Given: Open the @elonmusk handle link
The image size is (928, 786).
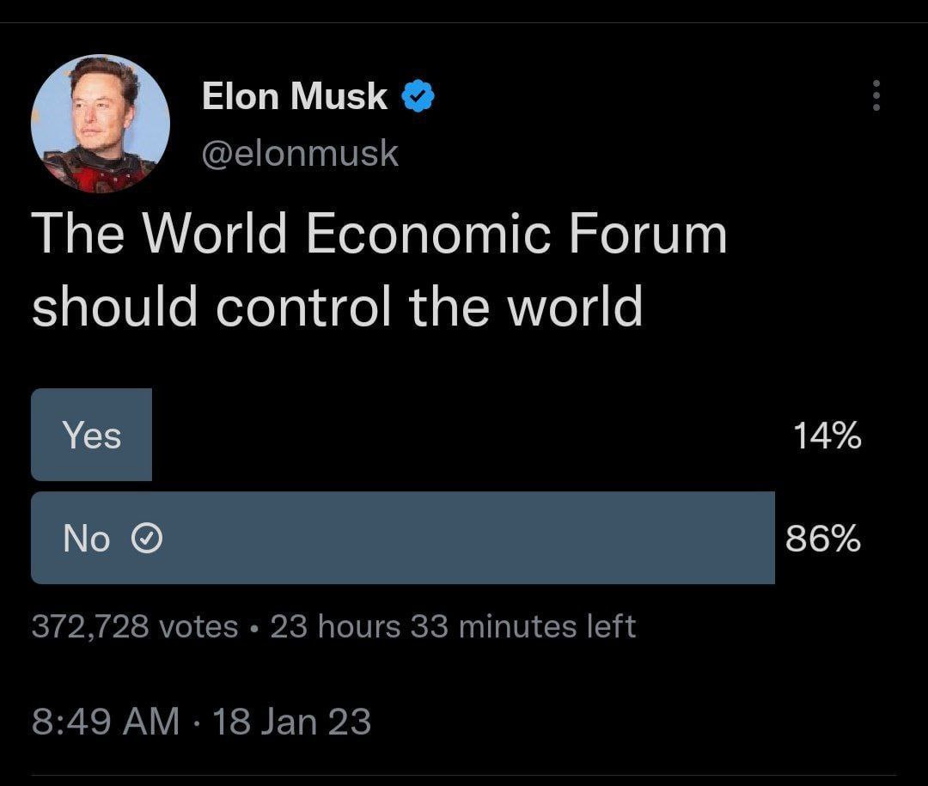Looking at the screenshot, I should pyautogui.click(x=300, y=153).
